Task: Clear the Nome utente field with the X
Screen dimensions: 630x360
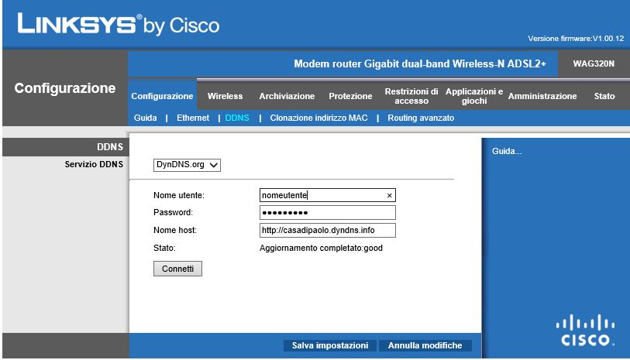Action: [x=389, y=195]
